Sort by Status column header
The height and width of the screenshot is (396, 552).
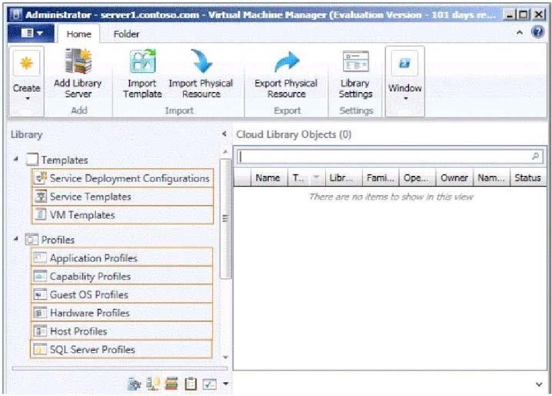tap(528, 178)
